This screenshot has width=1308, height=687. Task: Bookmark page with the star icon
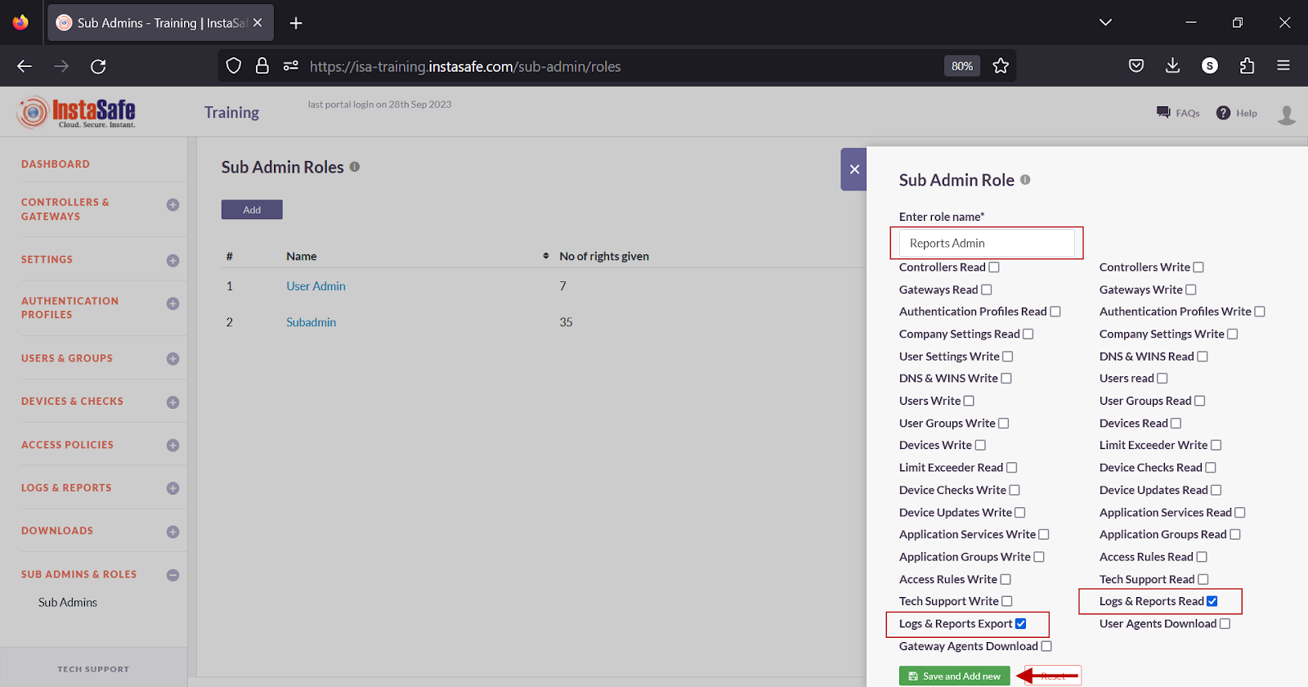point(1001,66)
